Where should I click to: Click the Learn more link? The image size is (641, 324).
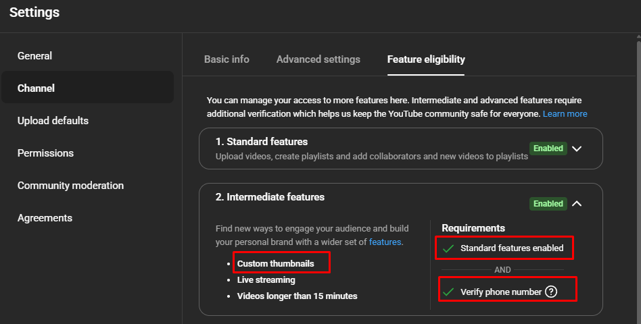point(565,114)
